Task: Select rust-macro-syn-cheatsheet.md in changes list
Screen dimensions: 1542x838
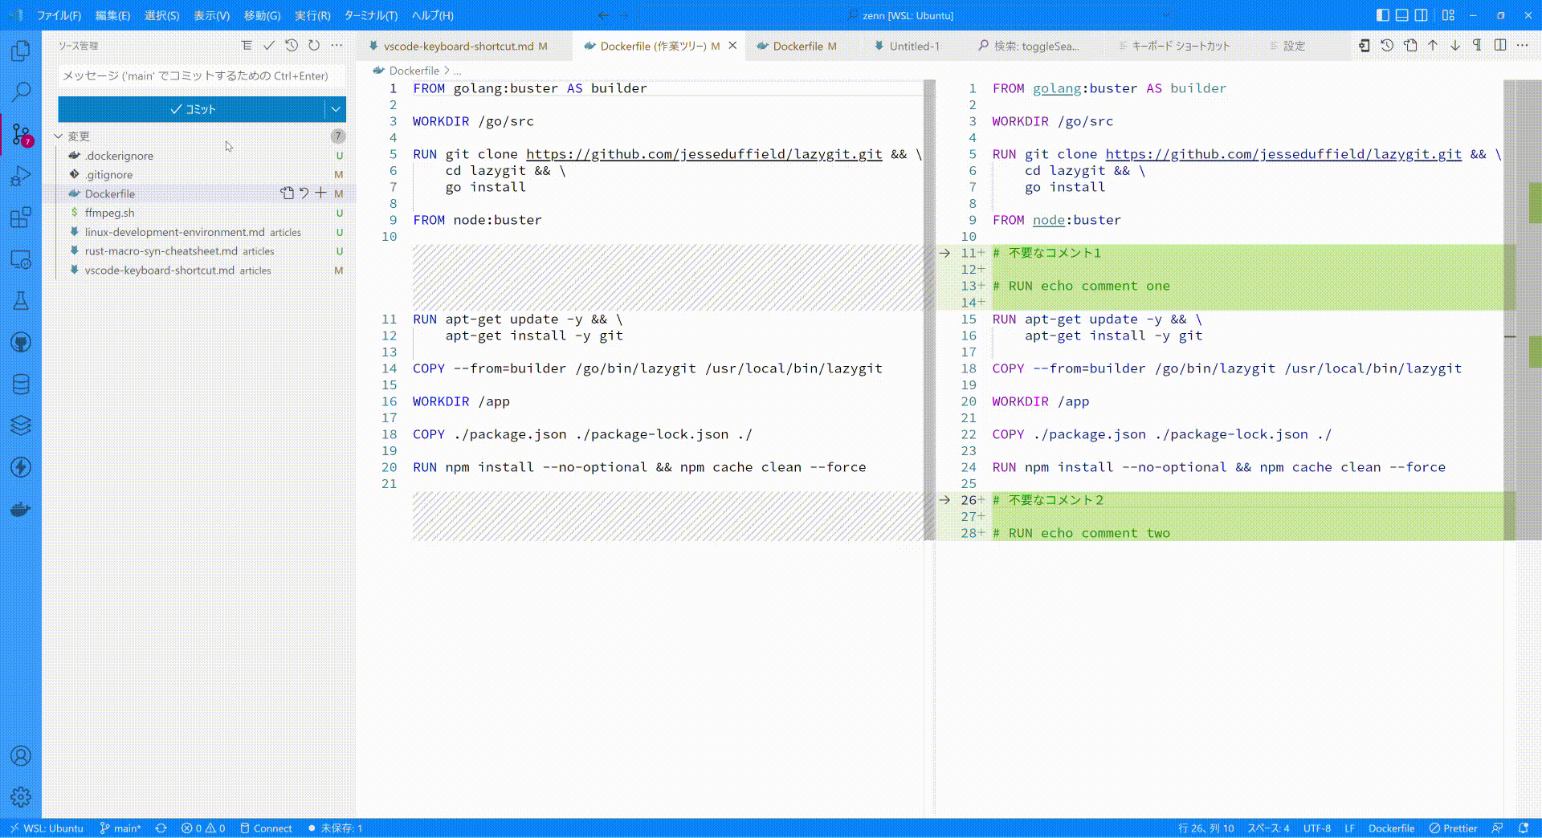Action: [x=201, y=251]
